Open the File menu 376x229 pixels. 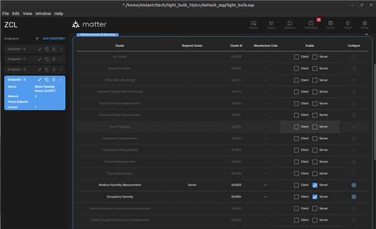[5, 14]
